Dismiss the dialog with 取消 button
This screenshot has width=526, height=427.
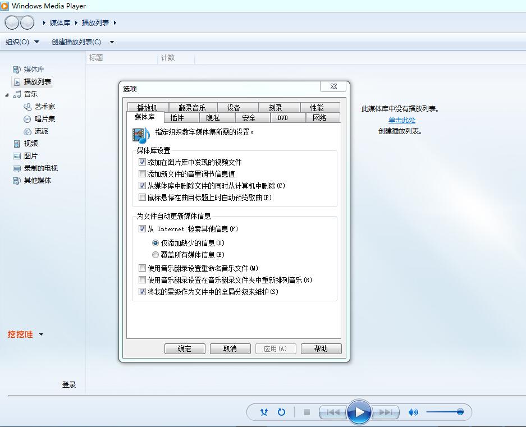[x=230, y=348]
